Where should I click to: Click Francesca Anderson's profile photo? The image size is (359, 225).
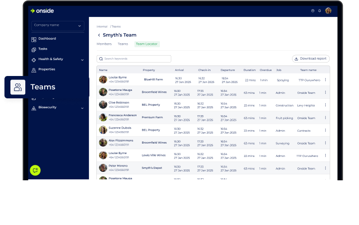(103, 118)
